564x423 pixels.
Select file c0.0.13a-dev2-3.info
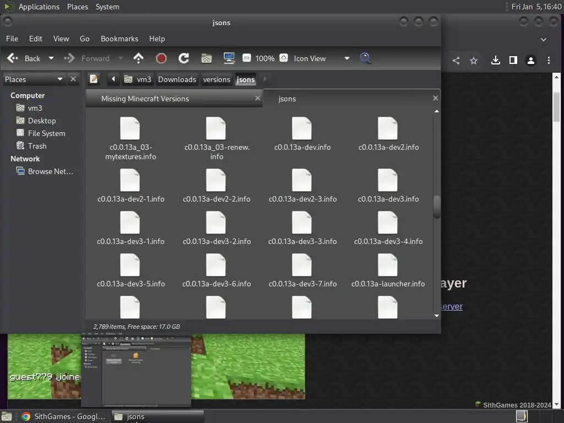click(x=302, y=186)
